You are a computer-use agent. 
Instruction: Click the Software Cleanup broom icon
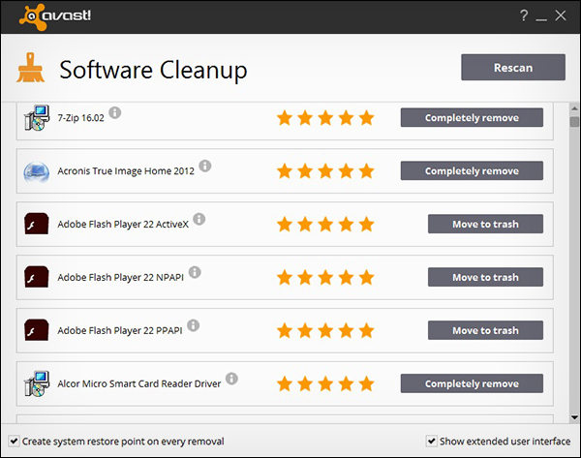point(30,68)
